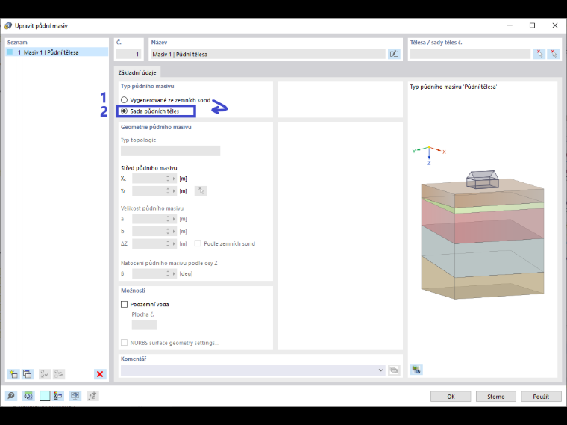Click the pick center point icon beside Yc
The height and width of the screenshot is (425, 567).
[x=201, y=190]
